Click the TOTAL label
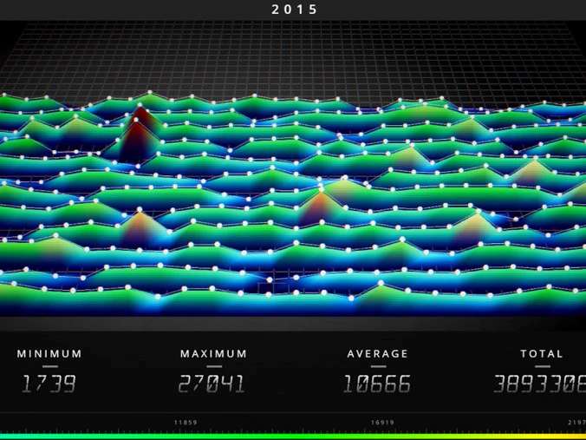 pos(542,353)
